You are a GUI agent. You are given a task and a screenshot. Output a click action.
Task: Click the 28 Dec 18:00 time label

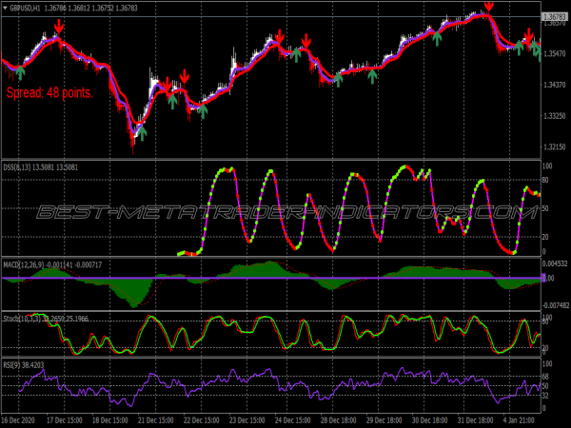[x=338, y=420]
